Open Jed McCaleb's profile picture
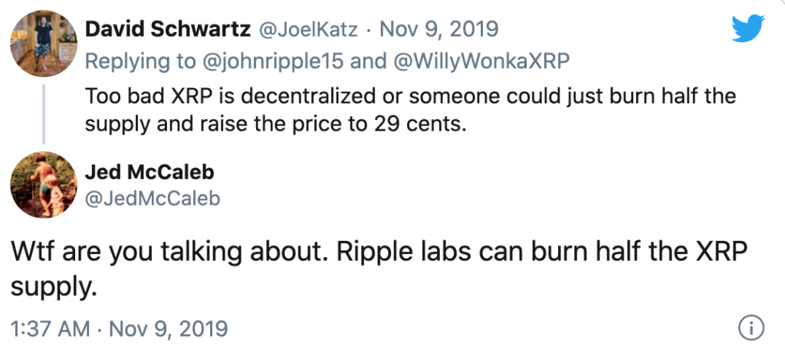The height and width of the screenshot is (348, 785). tap(44, 185)
